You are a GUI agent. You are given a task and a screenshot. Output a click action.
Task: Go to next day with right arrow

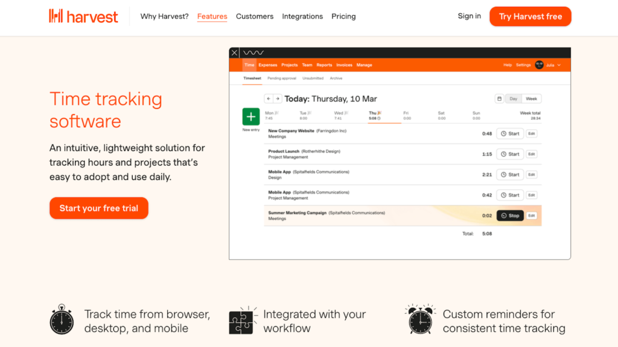pos(278,99)
